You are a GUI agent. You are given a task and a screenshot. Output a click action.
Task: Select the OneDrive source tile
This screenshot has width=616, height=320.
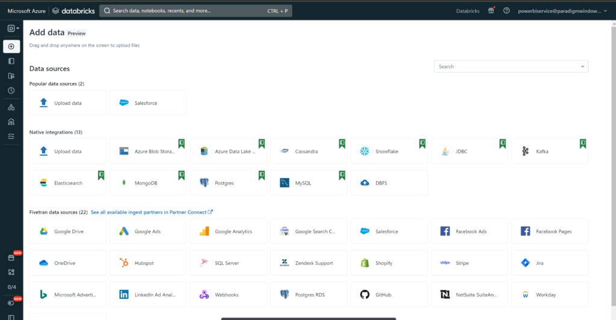[67, 263]
